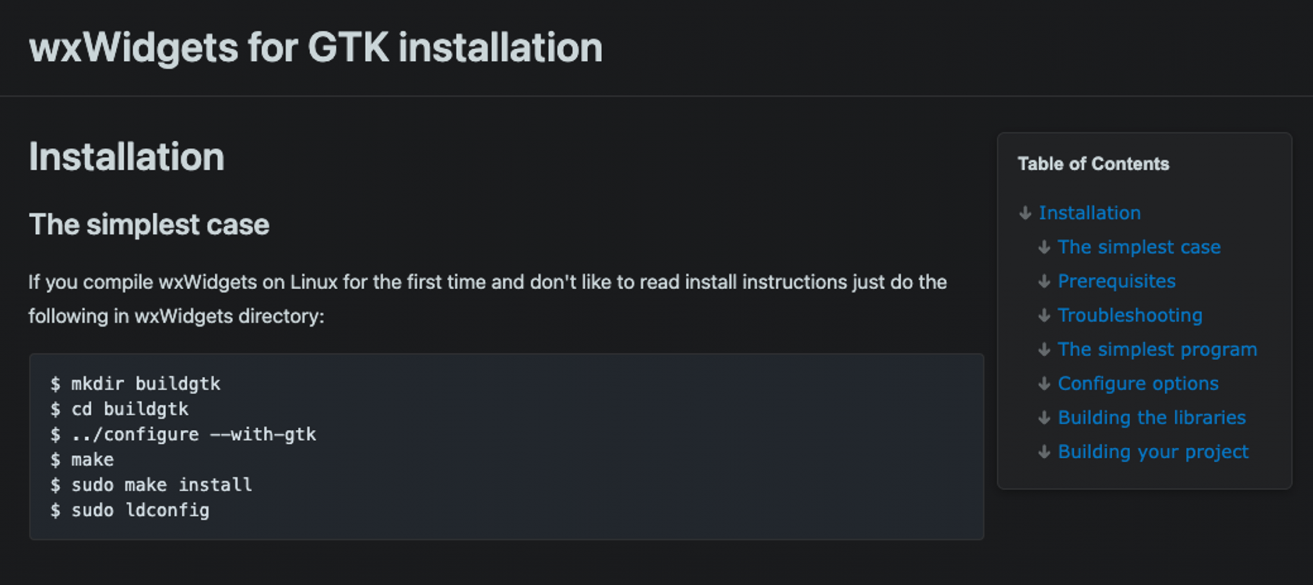Click the arrow icon beside Building your project
The height and width of the screenshot is (585, 1313).
1044,452
